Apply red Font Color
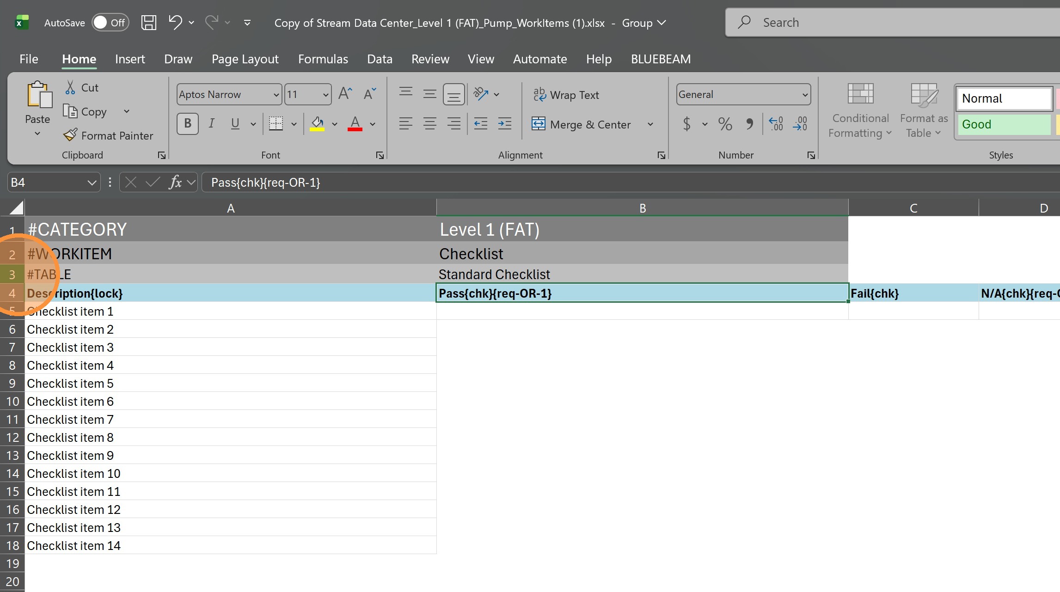The image size is (1060, 592). point(355,123)
